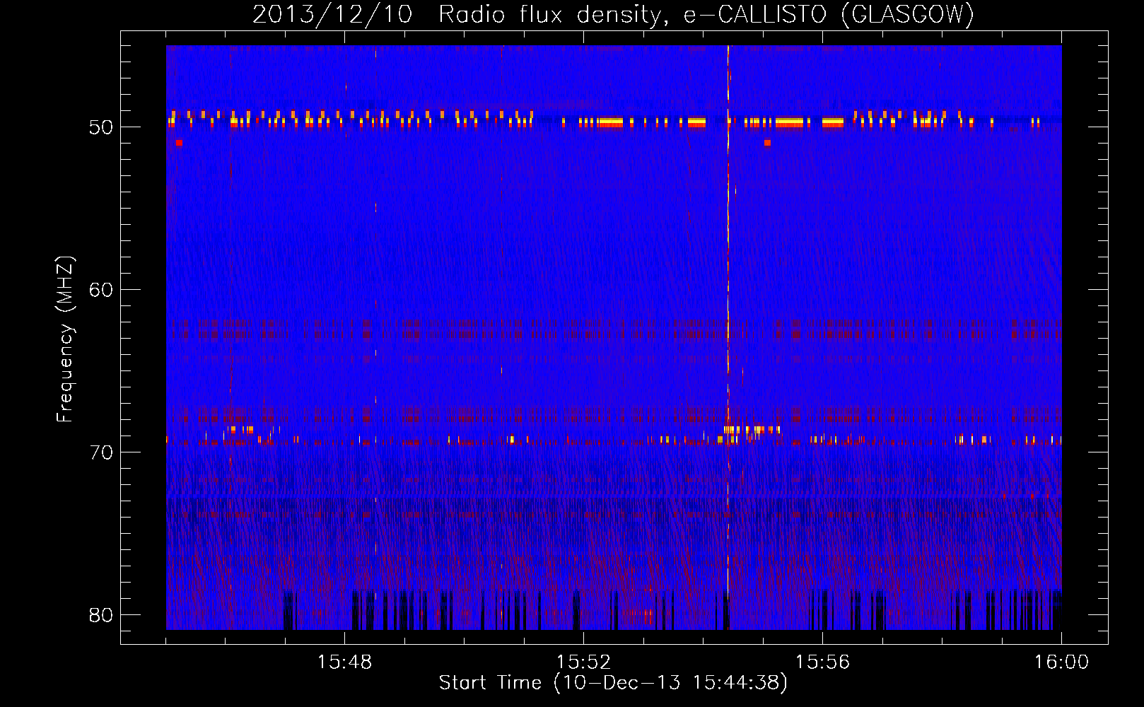
Task: Click the '60' frequency tick label
Action: tap(102, 289)
